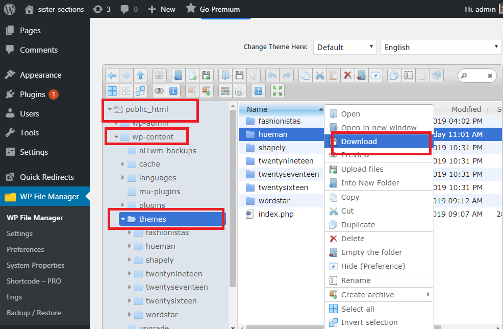
Task: Click the Cut scissors toolbar icon
Action: point(319,76)
